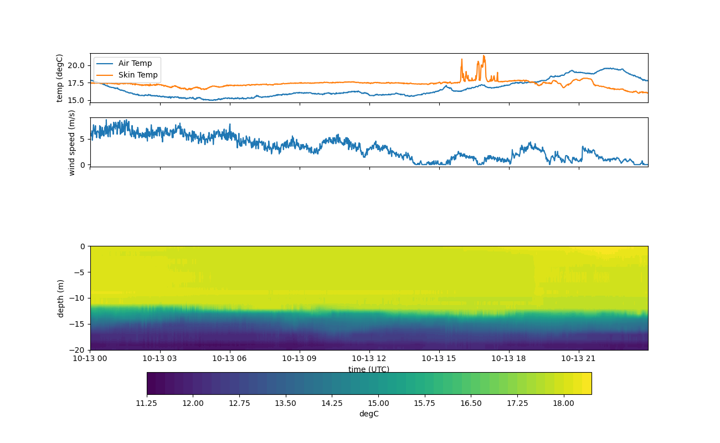Viewport: 720px width, 443px height.
Task: Click the blue Air Temp legend line sample
Action: [105, 64]
